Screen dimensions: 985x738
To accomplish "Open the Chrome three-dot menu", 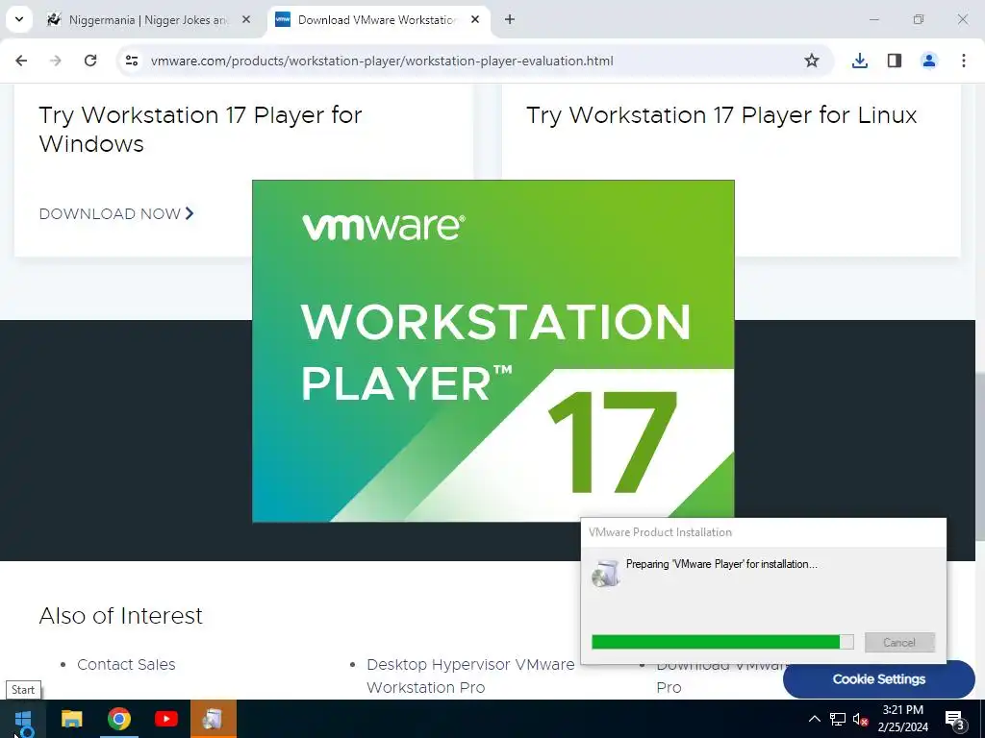I will pos(964,61).
